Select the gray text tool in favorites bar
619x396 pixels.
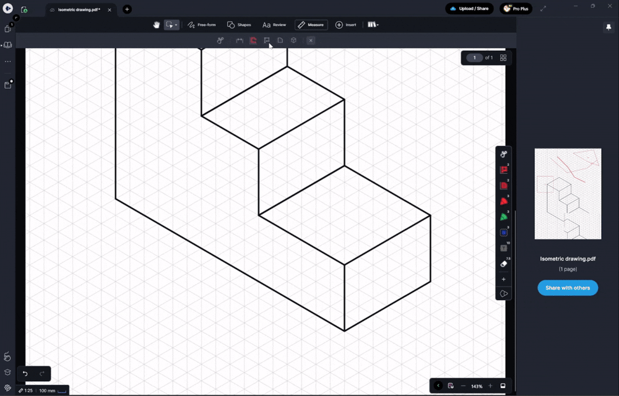point(503,248)
